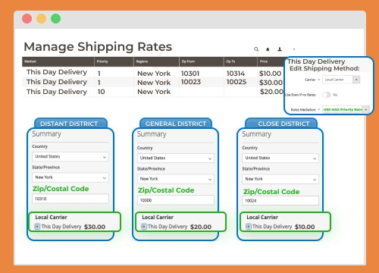Click the Zip To cell 10314
379x273 pixels.
pos(236,74)
